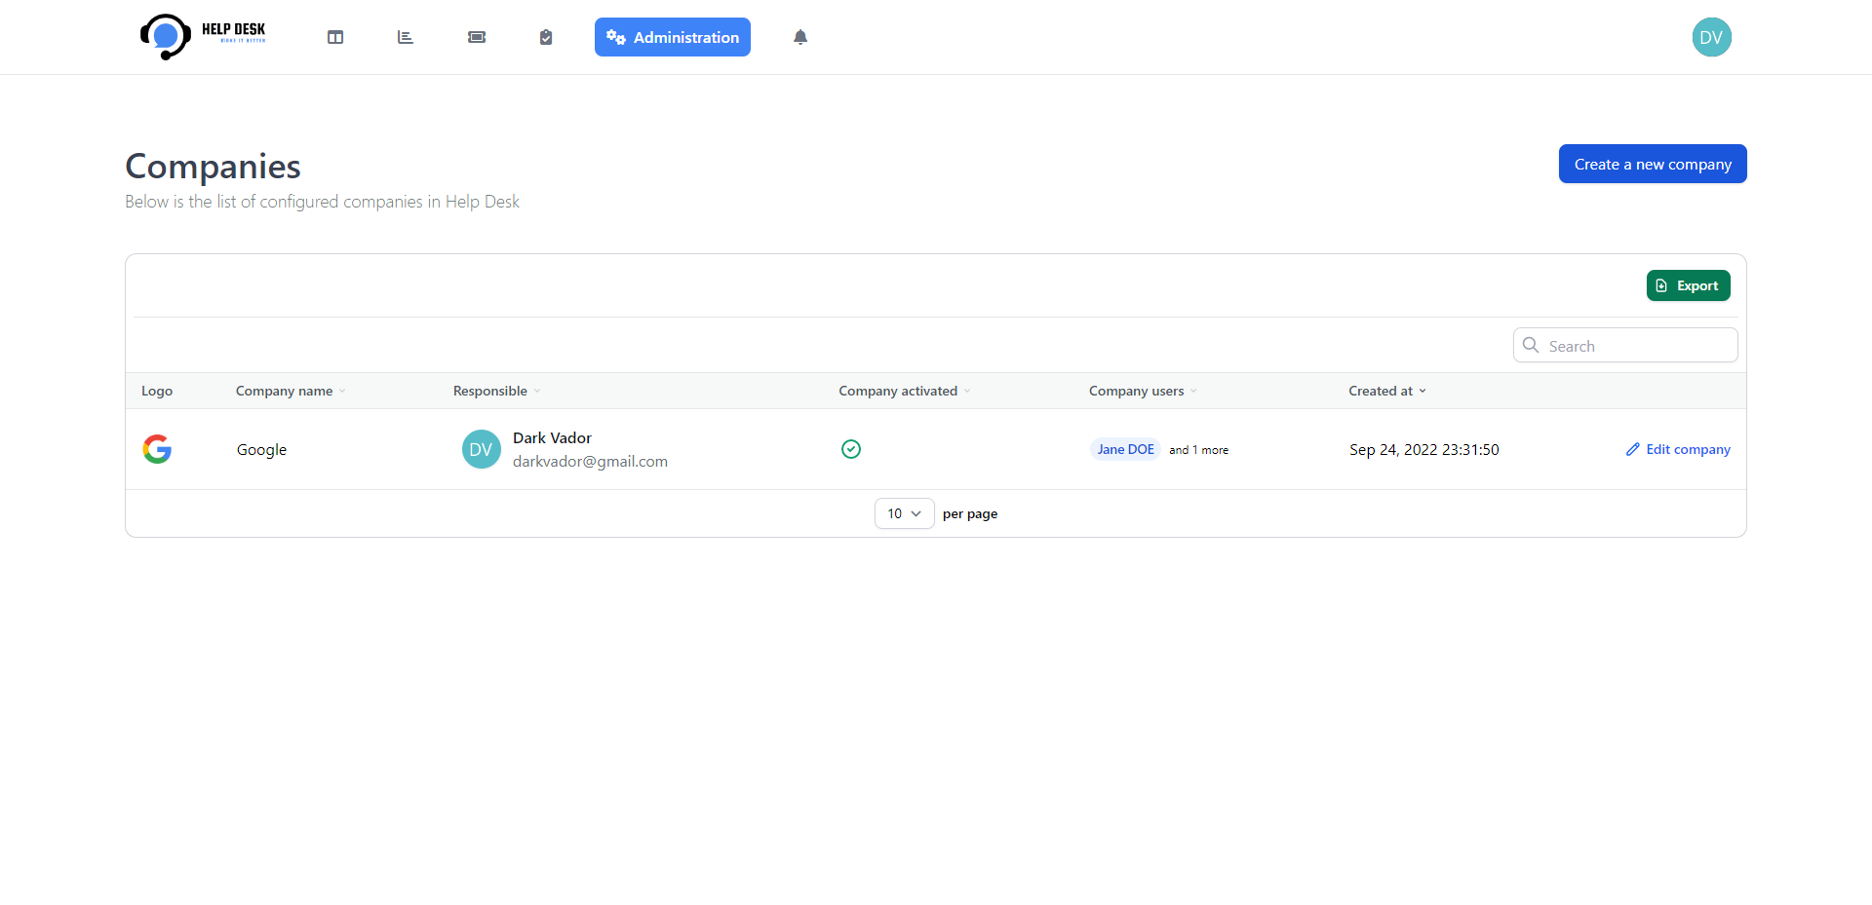
Task: Open the columns layout icon in navbar
Action: (335, 37)
